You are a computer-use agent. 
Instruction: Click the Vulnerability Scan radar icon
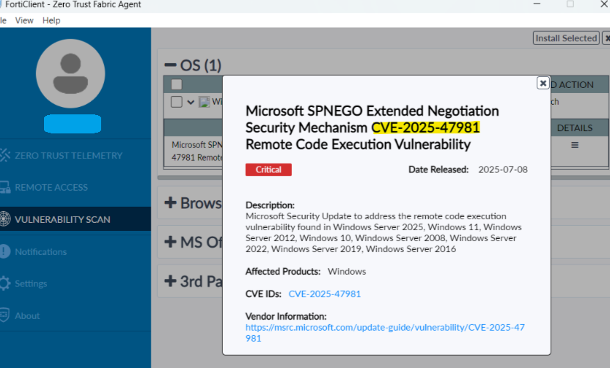point(4,219)
